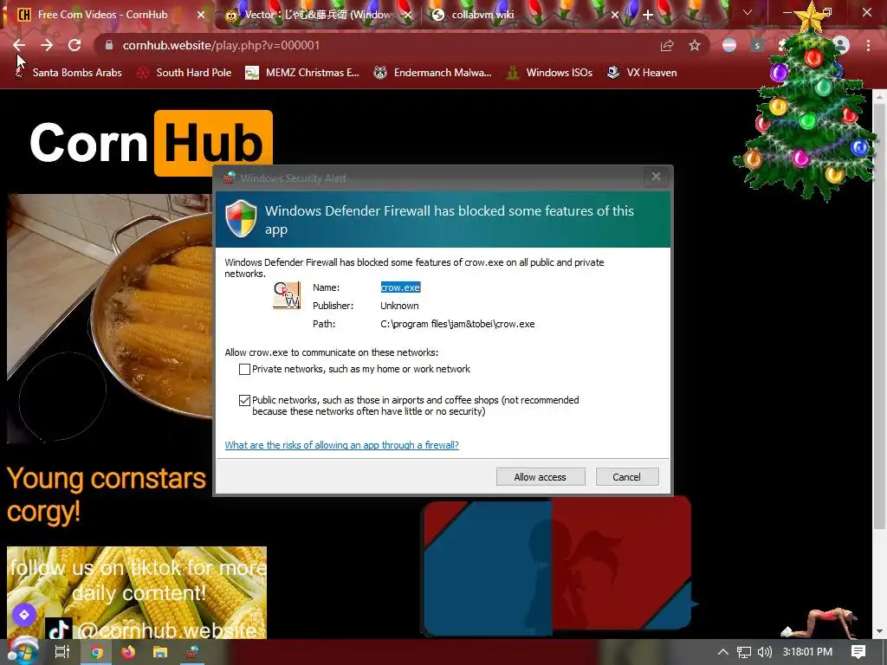Viewport: 887px width, 665px height.
Task: Open the Endermanch Malwa... bookmark
Action: point(432,73)
